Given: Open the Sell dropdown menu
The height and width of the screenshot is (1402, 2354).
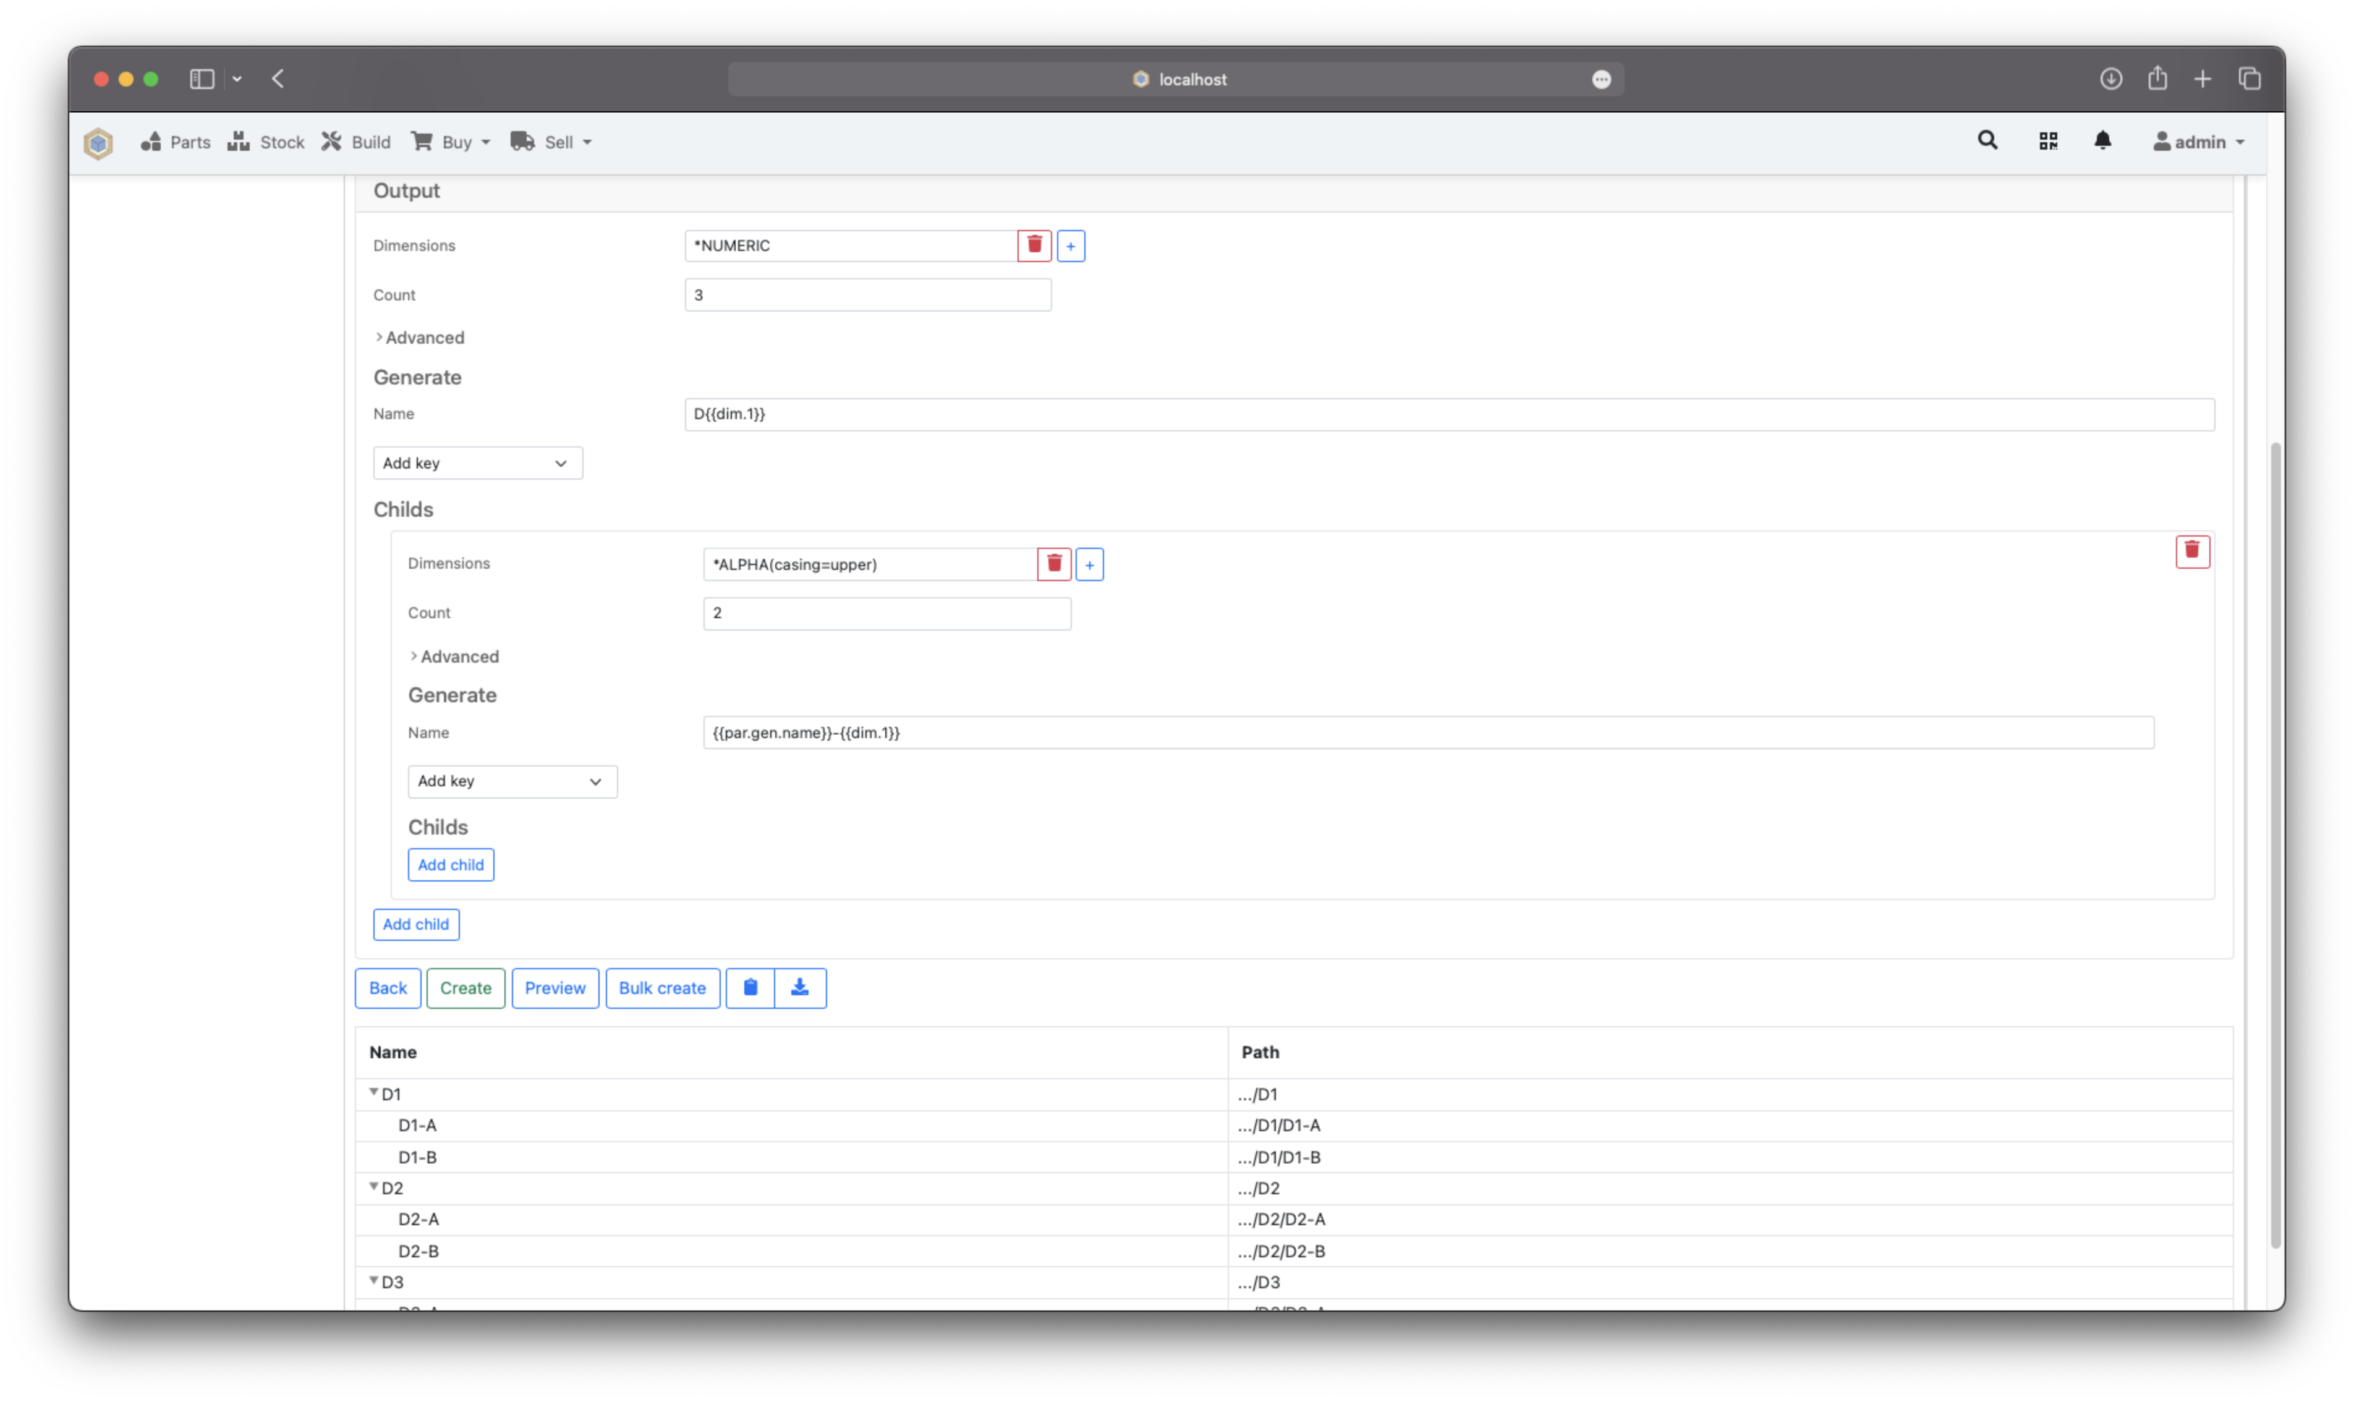Looking at the screenshot, I should pos(551,142).
